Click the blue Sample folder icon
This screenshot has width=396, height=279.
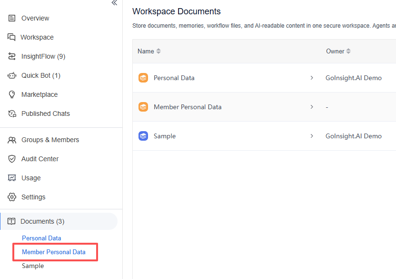(x=143, y=136)
